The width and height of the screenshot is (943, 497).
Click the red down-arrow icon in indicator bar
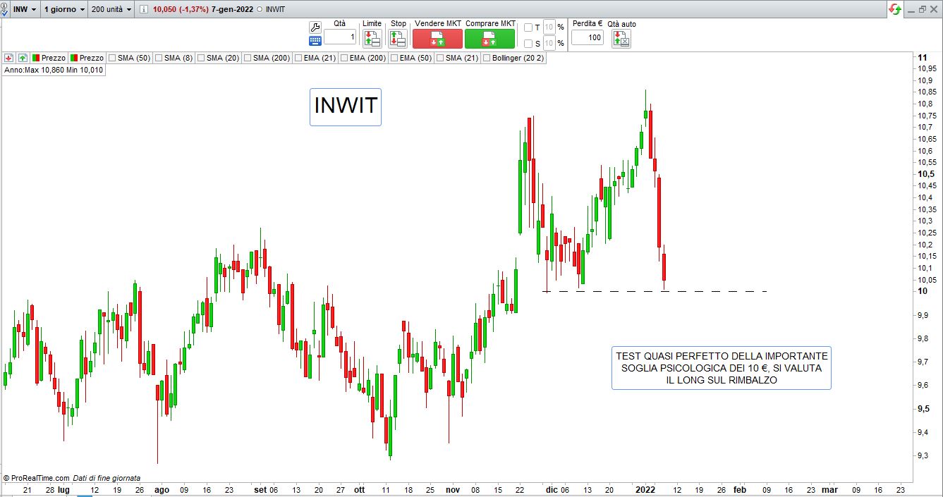point(8,58)
